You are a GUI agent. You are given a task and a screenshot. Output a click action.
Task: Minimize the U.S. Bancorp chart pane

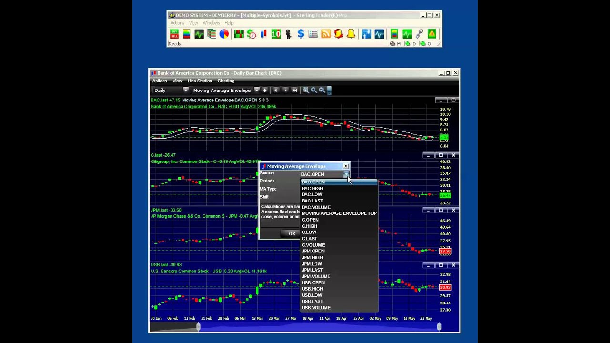[428, 265]
